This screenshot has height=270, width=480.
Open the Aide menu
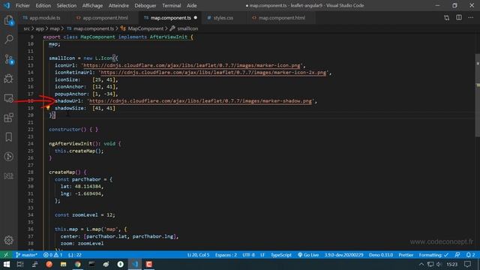click(x=192, y=5)
